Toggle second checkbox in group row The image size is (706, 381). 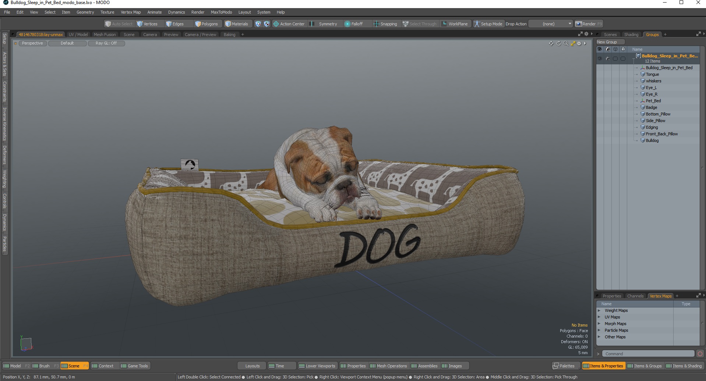(x=623, y=58)
